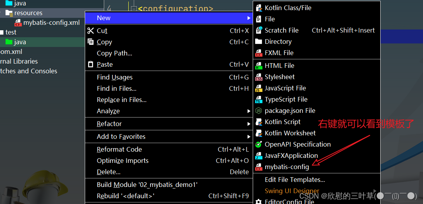Click the JavaScript File icon
The width and height of the screenshot is (423, 204).
[259, 88]
